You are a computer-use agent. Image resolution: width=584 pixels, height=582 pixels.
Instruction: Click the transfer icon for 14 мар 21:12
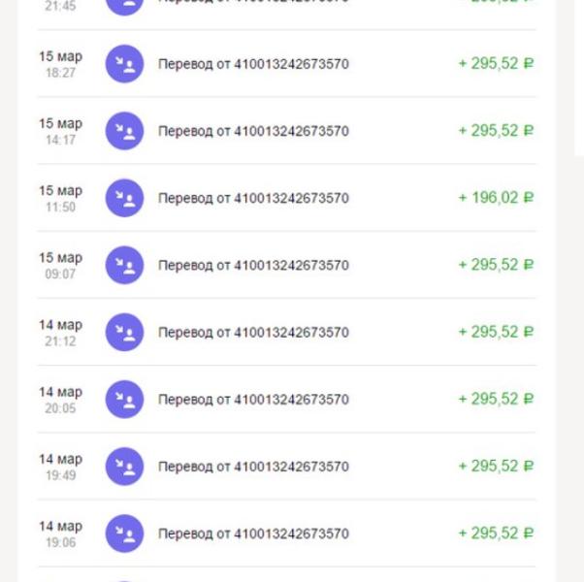[x=124, y=332]
